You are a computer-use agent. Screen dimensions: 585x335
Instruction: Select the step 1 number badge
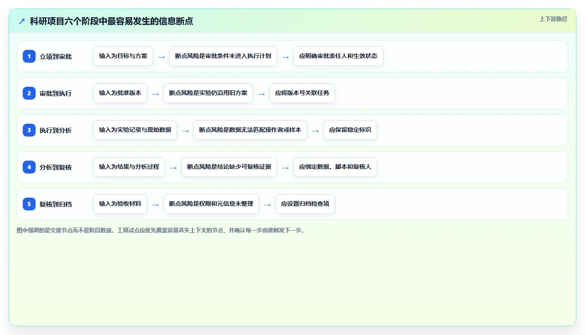point(29,56)
